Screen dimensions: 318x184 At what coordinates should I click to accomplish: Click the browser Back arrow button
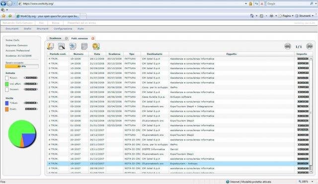click(x=3, y=3)
